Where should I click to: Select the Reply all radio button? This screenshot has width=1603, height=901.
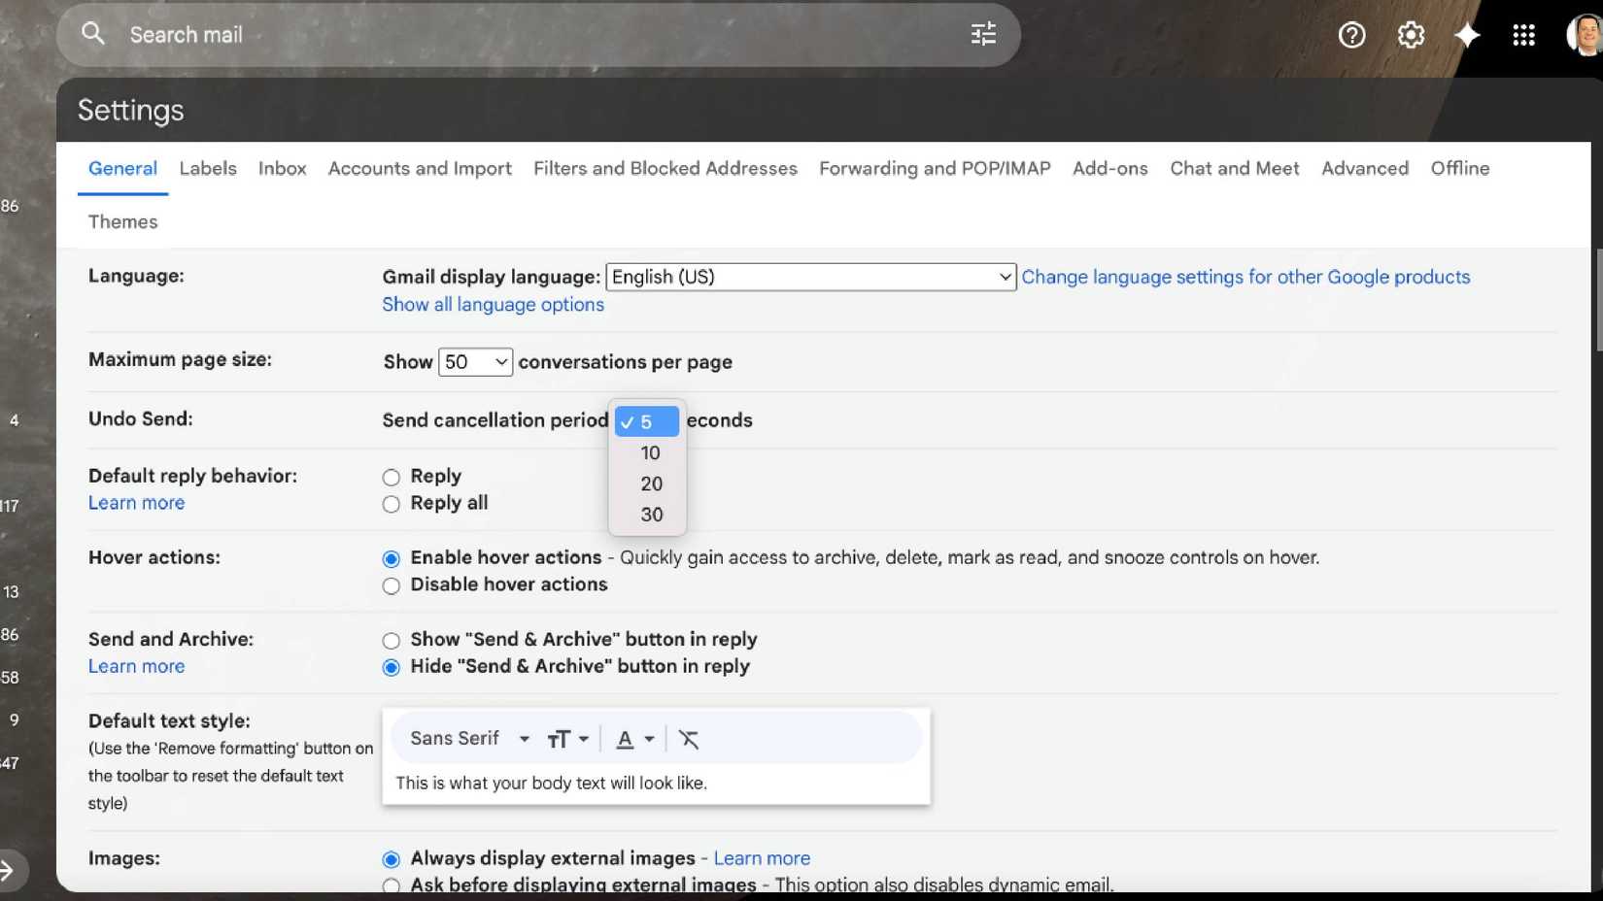click(x=392, y=504)
